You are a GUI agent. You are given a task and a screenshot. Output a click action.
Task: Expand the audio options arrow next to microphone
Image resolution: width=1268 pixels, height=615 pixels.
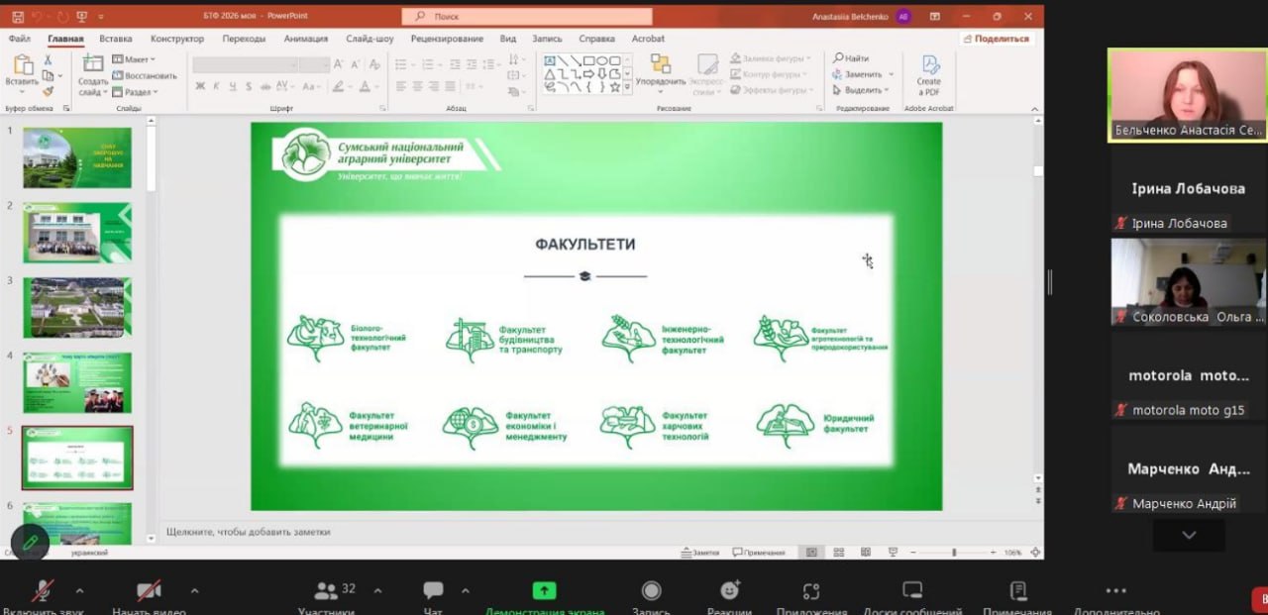point(80,591)
